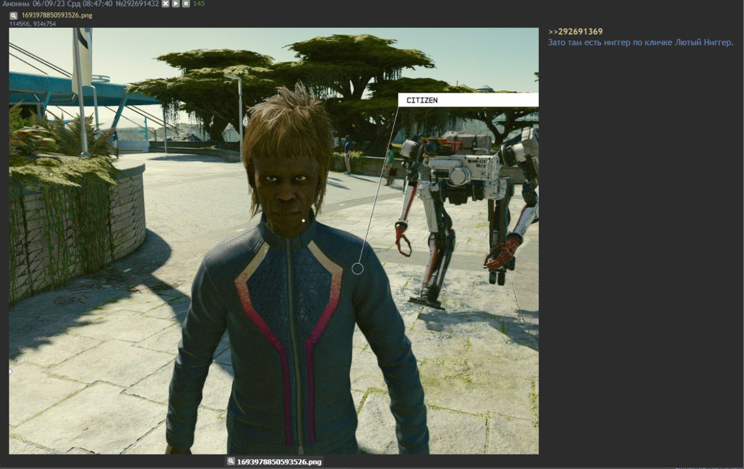Image resolution: width=744 pixels, height=469 pixels.
Task: Click the magnifier icon in the caption below the image
Action: pos(231,461)
